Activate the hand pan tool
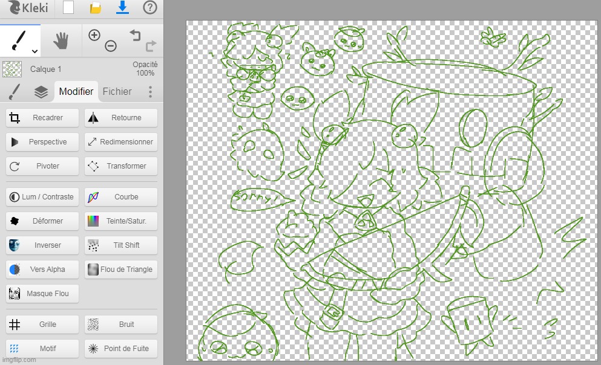This screenshot has height=365, width=601. [61, 40]
